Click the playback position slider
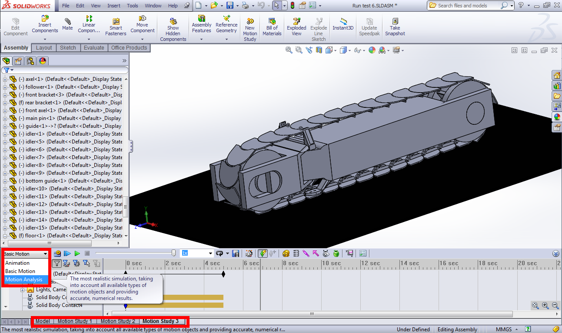This screenshot has width=562, height=333. coord(174,253)
